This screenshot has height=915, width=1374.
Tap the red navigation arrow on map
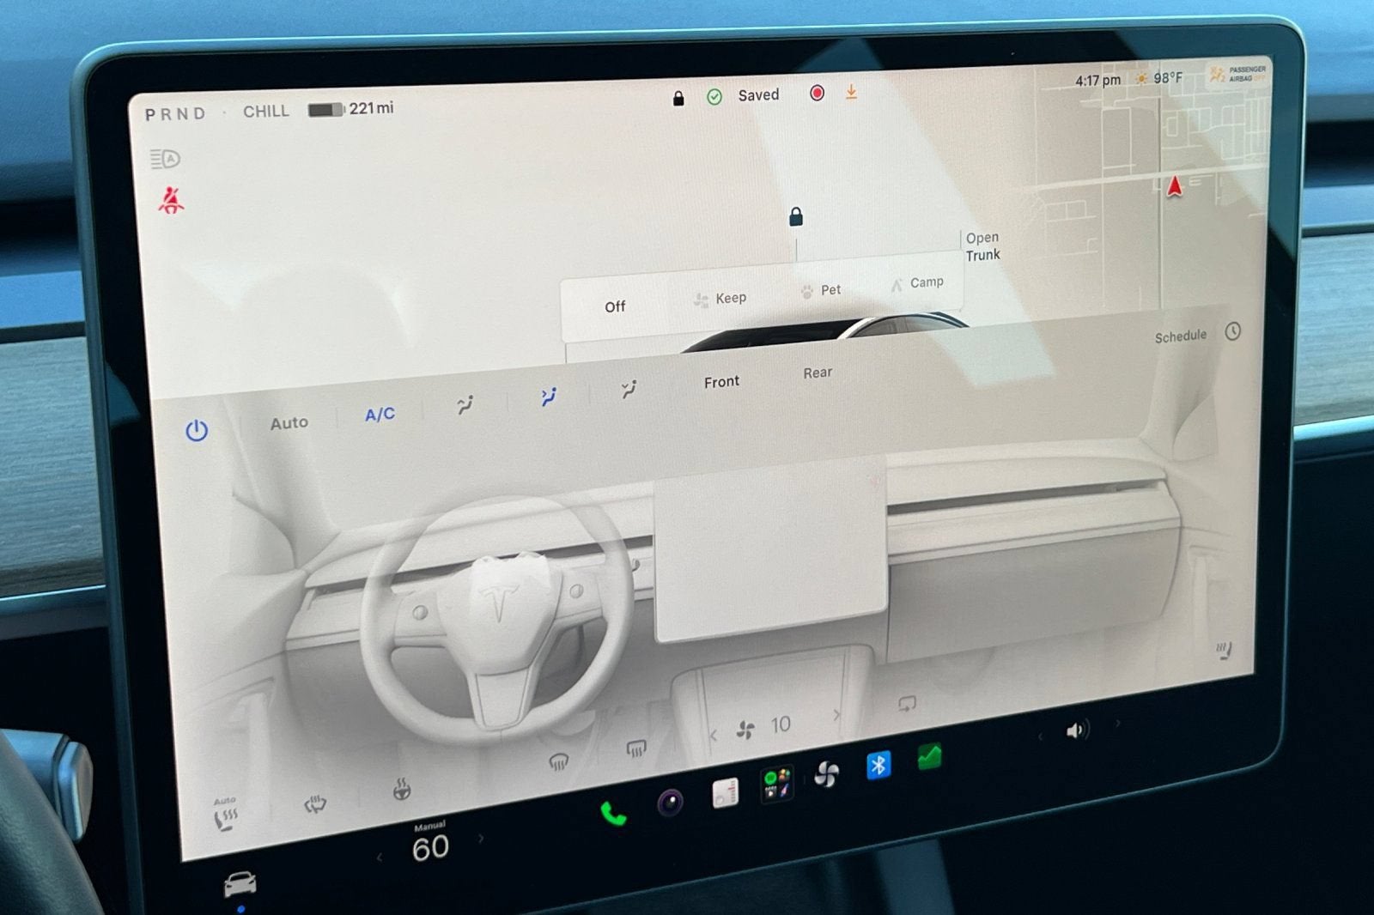pos(1174,185)
